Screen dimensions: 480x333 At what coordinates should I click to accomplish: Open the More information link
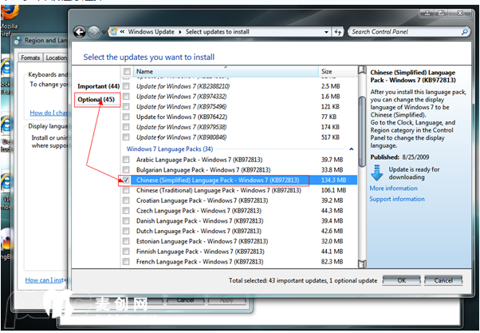click(393, 188)
